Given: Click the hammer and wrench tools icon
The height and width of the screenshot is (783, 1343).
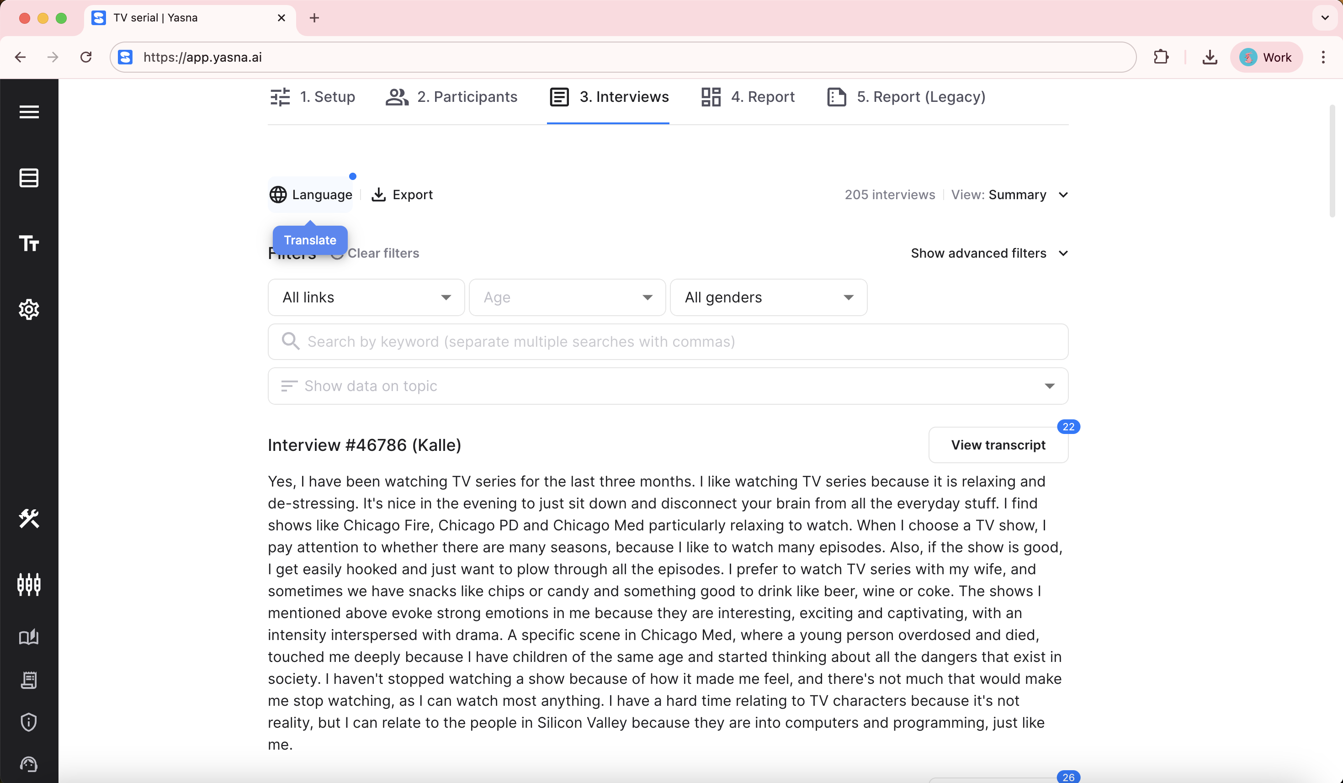Looking at the screenshot, I should coord(29,518).
